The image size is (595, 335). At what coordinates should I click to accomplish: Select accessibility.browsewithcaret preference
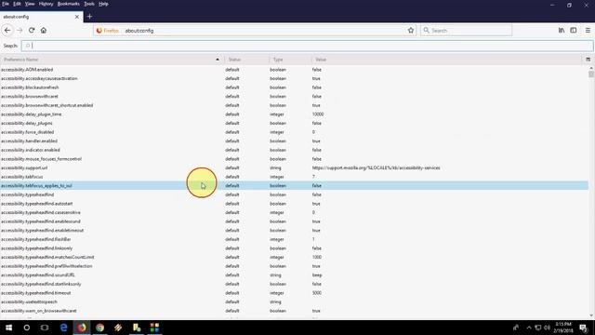tap(295, 97)
